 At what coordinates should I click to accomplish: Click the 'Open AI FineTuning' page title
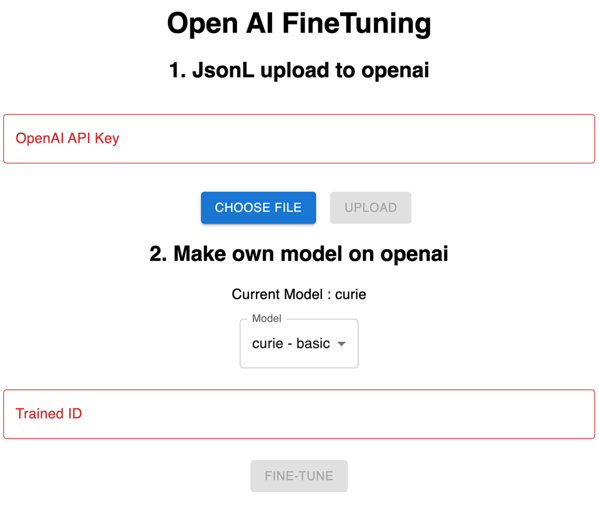299,24
